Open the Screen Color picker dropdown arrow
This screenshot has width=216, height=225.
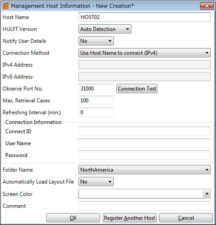click(207, 194)
